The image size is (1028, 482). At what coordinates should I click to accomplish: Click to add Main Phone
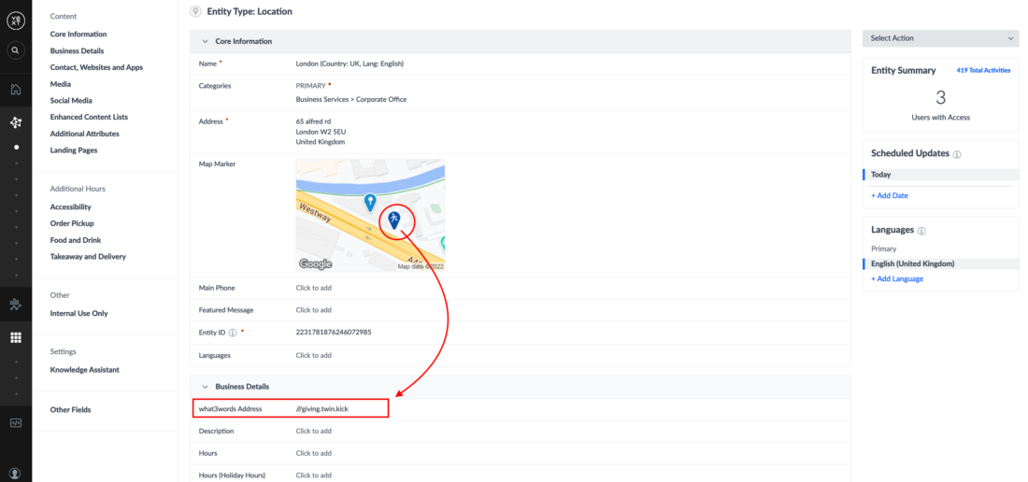(x=313, y=288)
